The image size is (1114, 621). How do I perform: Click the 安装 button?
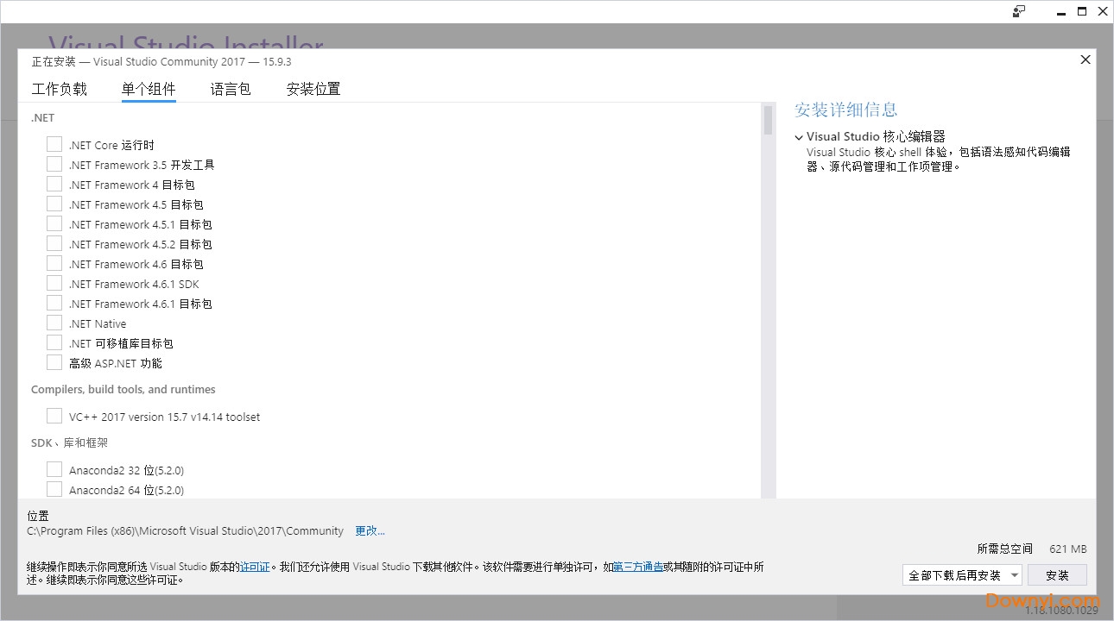pos(1057,574)
